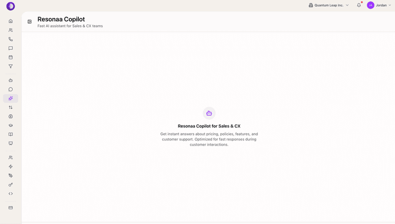The height and width of the screenshot is (224, 395).
Task: Click the credit card billing icon
Action: 10,208
